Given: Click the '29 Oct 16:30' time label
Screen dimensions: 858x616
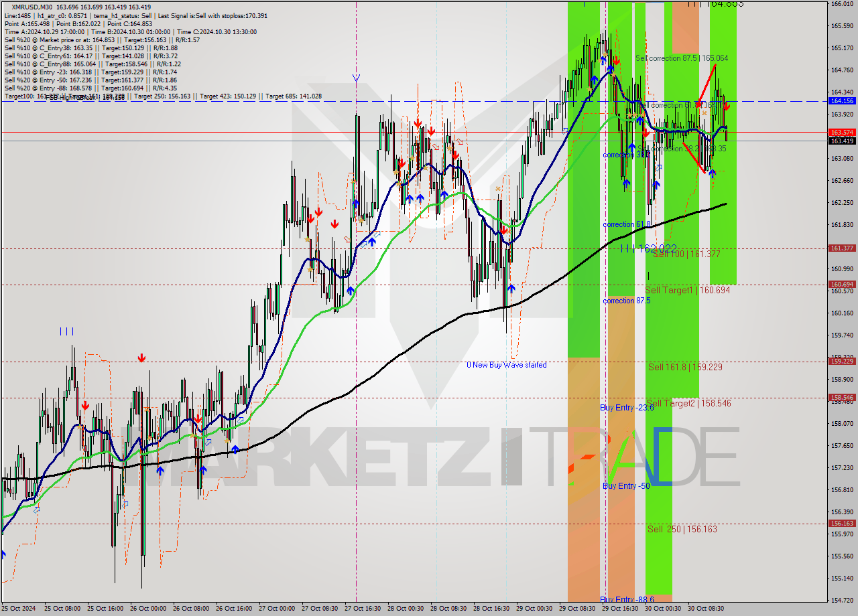Looking at the screenshot, I should pos(619,609).
